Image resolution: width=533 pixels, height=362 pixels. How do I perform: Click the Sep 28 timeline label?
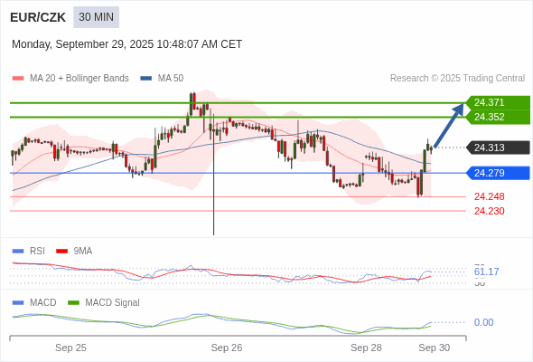tap(366, 348)
